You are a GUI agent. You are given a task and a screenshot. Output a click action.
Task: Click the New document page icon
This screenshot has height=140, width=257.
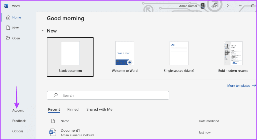click(x=8, y=28)
